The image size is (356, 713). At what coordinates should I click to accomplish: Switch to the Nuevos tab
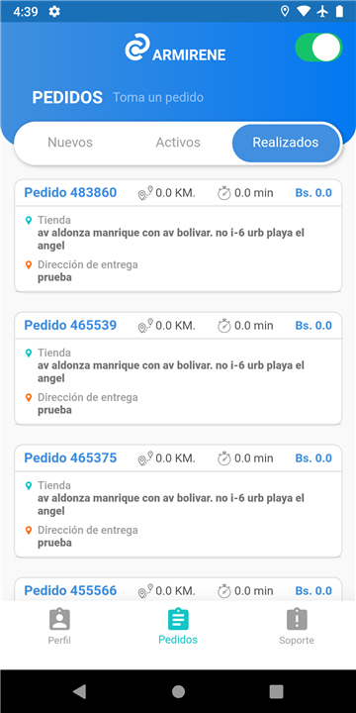[70, 143]
